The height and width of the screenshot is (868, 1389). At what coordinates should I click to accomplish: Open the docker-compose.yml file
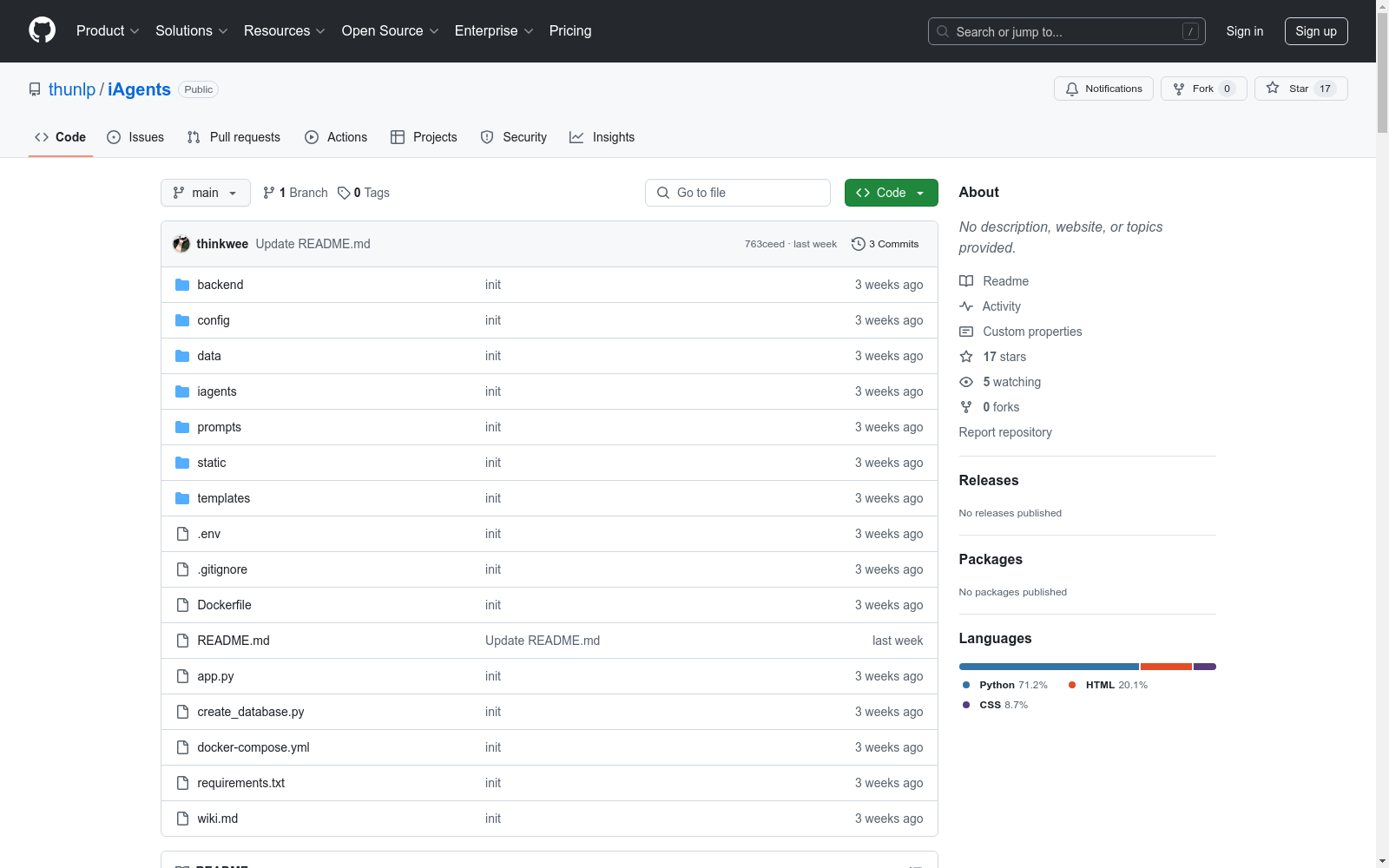(253, 747)
